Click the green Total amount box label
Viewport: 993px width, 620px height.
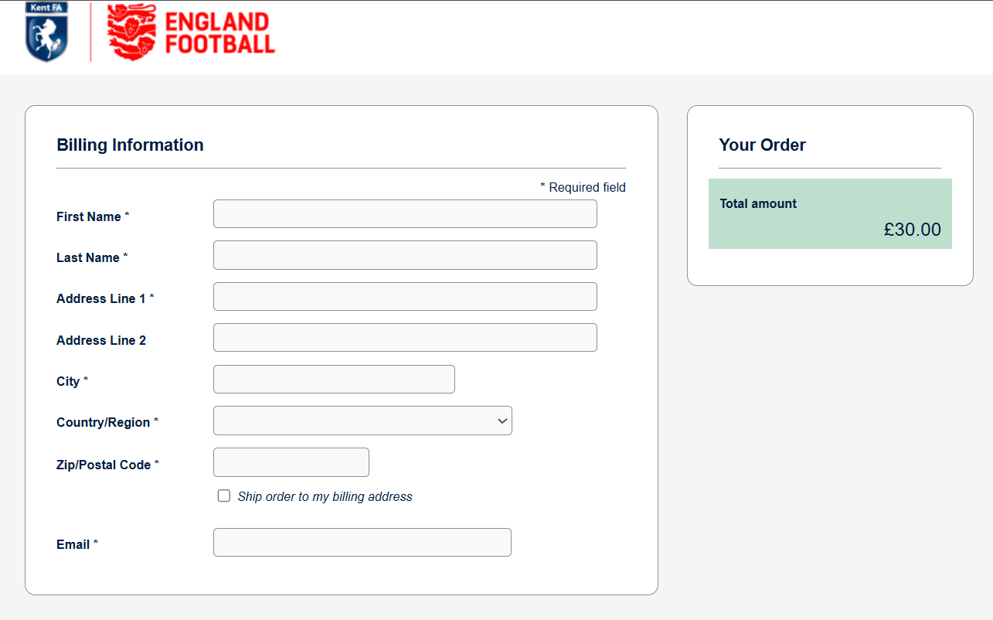pyautogui.click(x=758, y=204)
